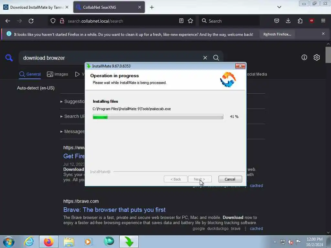
Task: Click the brave engine label under Brave result
Action: [x=236, y=229]
